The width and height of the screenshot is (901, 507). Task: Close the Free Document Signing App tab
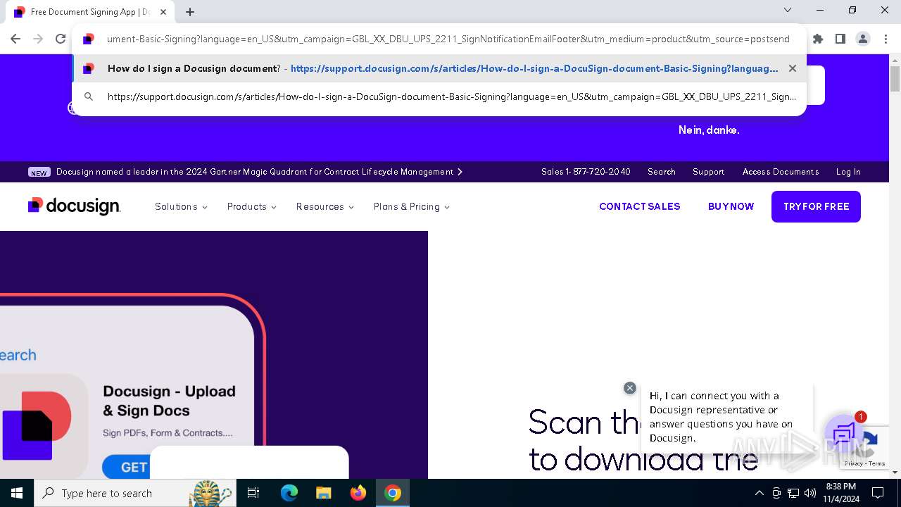pos(163,12)
